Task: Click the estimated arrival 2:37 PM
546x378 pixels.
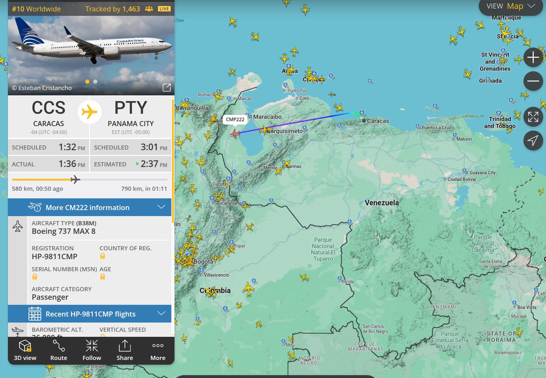Action: point(154,164)
